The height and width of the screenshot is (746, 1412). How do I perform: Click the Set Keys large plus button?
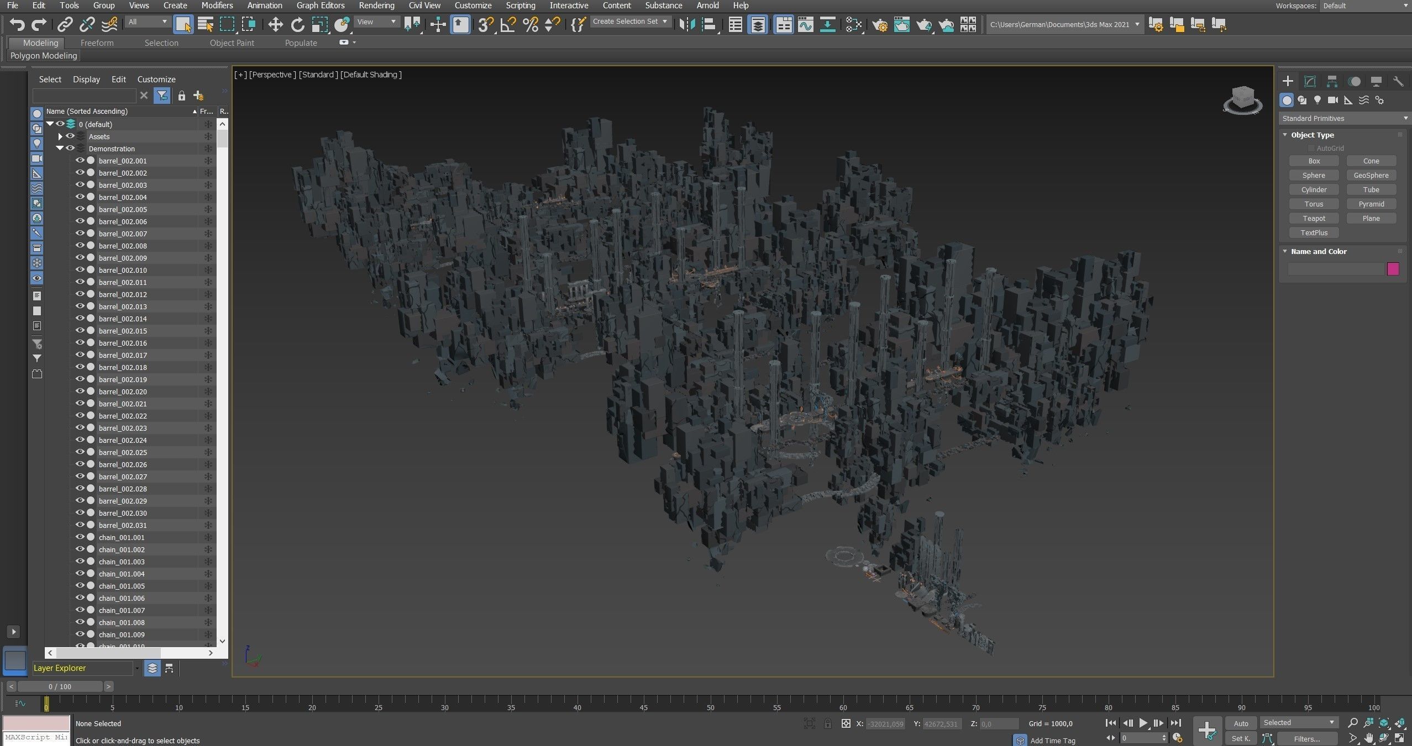1207,731
